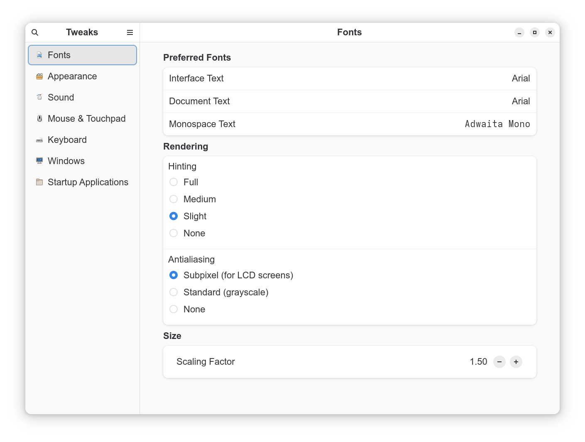
Task: Click the Windows sidebar icon
Action: click(39, 161)
